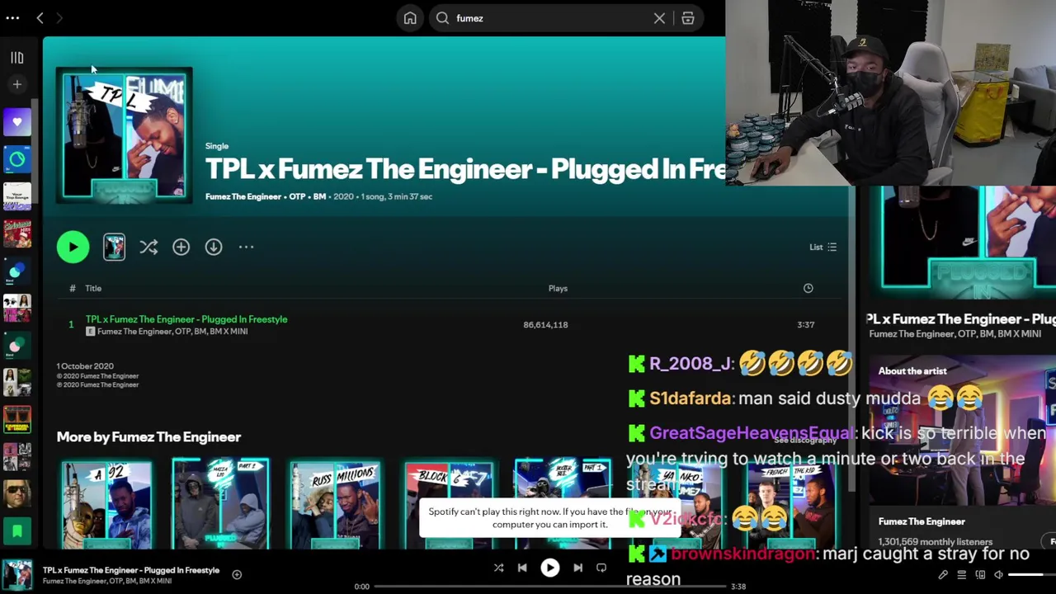Toggle shuffle in the player bar
The width and height of the screenshot is (1056, 594).
[x=498, y=568]
